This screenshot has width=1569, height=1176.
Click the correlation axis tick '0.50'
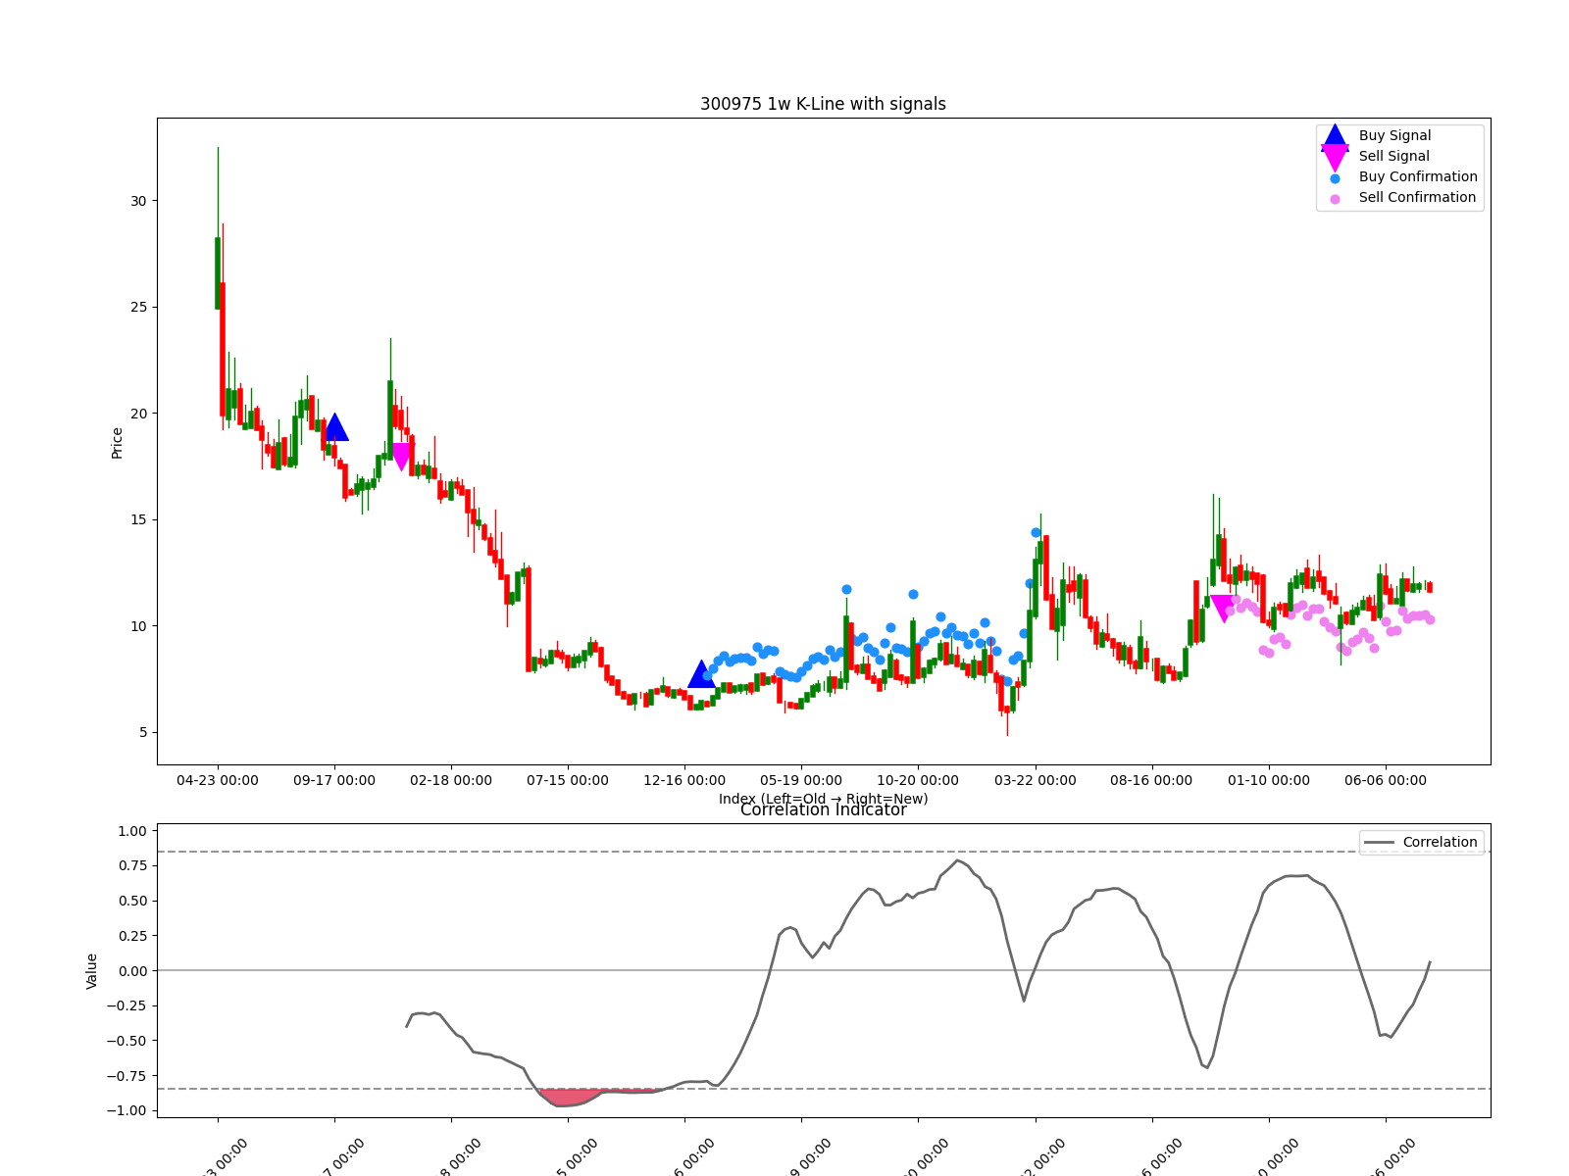[132, 901]
